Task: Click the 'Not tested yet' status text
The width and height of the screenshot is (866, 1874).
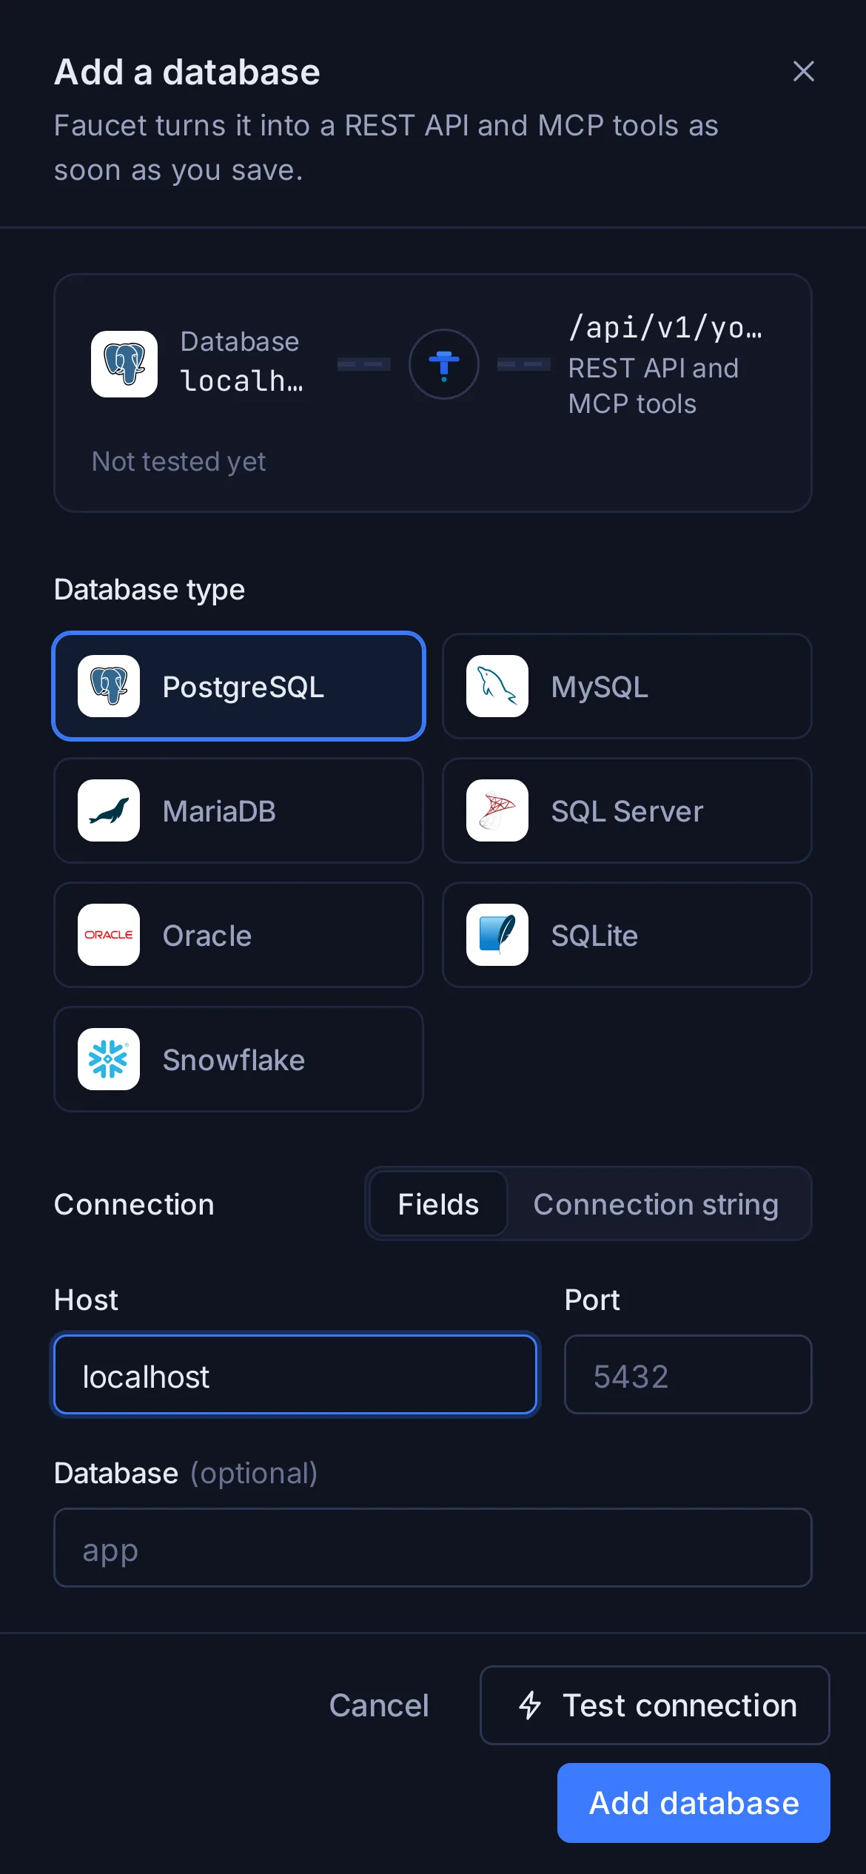Action: 178,461
